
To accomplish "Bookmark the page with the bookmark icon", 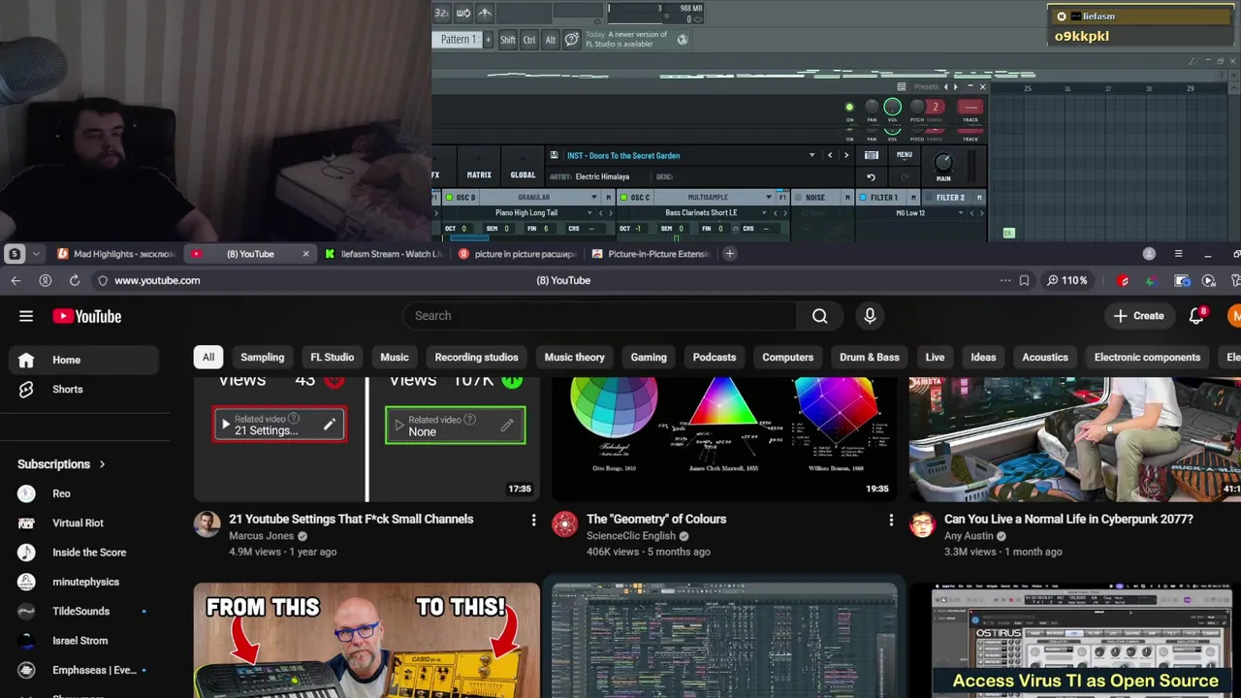I will (x=1024, y=280).
